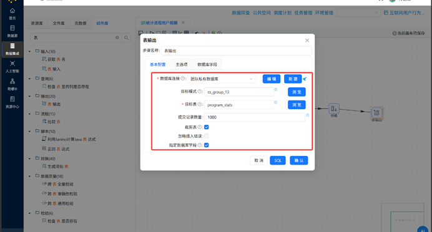The height and width of the screenshot is (232, 432).
Task: Collapse the 流程(15) folder
Action: tap(30, 114)
